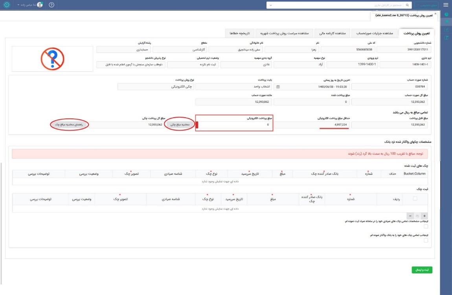Viewport: 452px width, 295px height.
Task: Switch to تعیین روش پرداخت tab
Action: coord(416,33)
